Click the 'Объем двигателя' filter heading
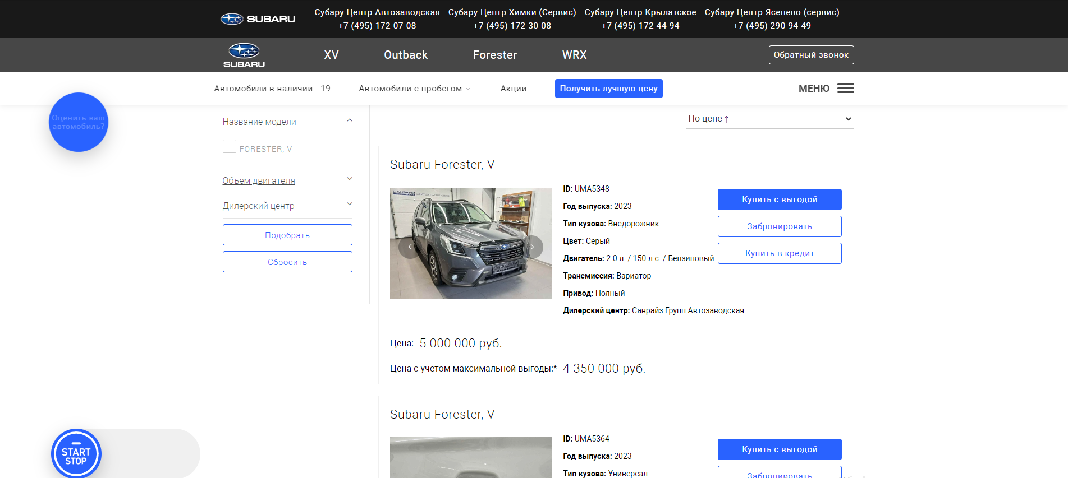This screenshot has width=1068, height=478. (x=259, y=180)
